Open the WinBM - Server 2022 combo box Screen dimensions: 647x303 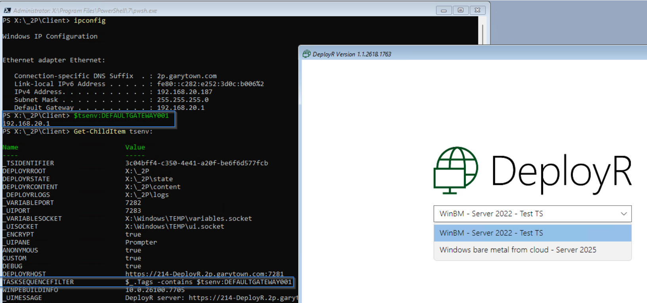coord(532,214)
